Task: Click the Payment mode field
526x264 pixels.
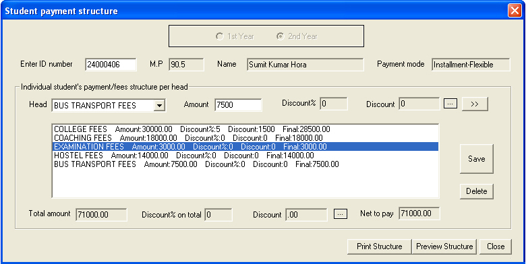Action: click(471, 65)
